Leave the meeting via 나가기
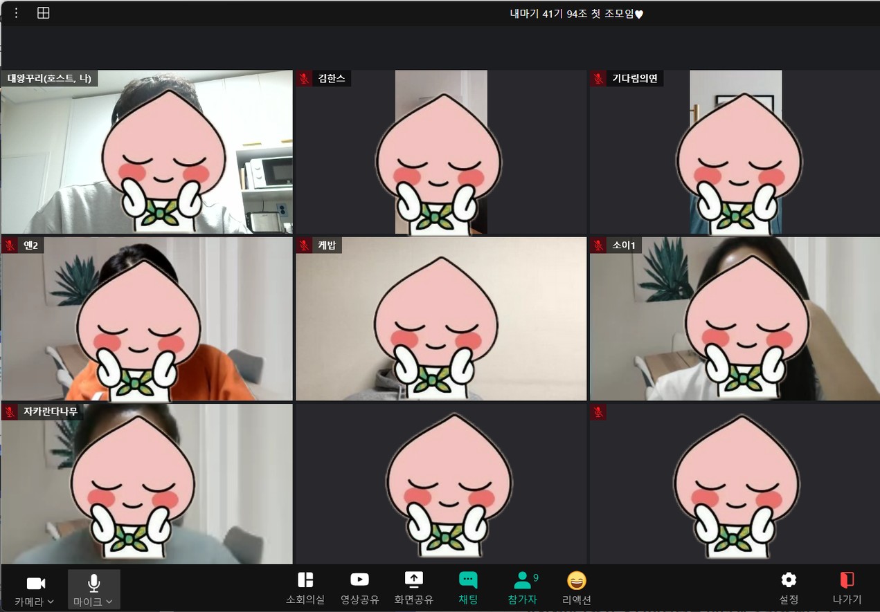Viewport: 880px width, 612px height. pos(847,587)
